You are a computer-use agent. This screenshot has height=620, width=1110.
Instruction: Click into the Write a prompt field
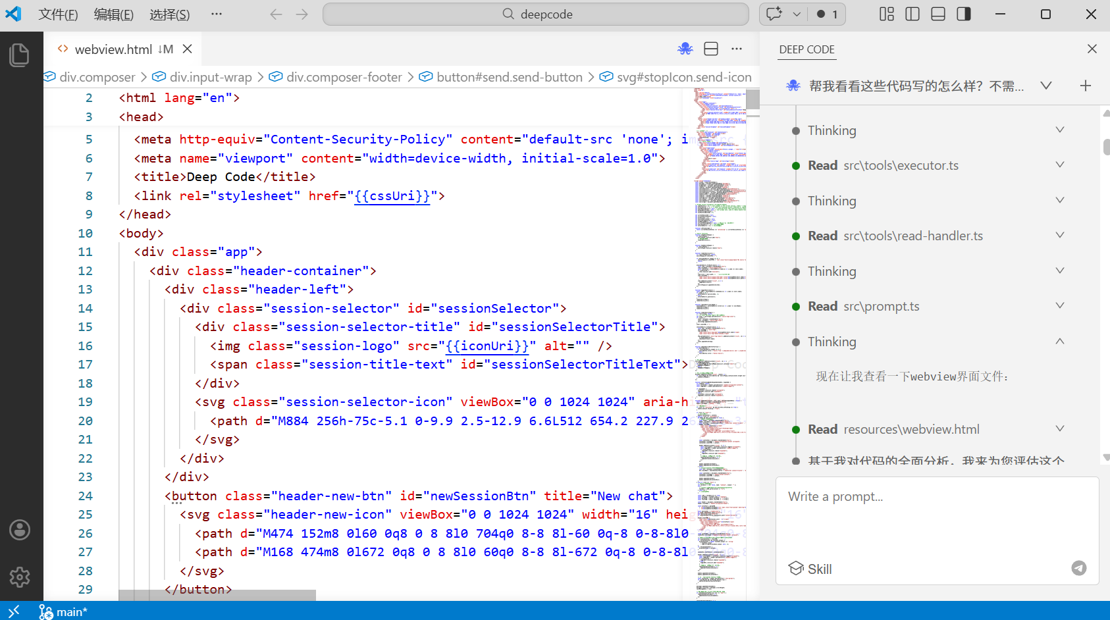tap(936, 513)
